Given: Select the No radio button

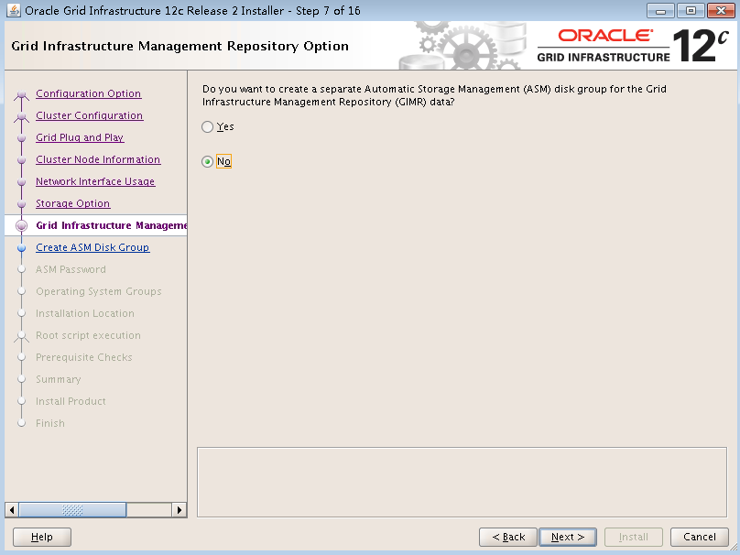Looking at the screenshot, I should coord(207,162).
